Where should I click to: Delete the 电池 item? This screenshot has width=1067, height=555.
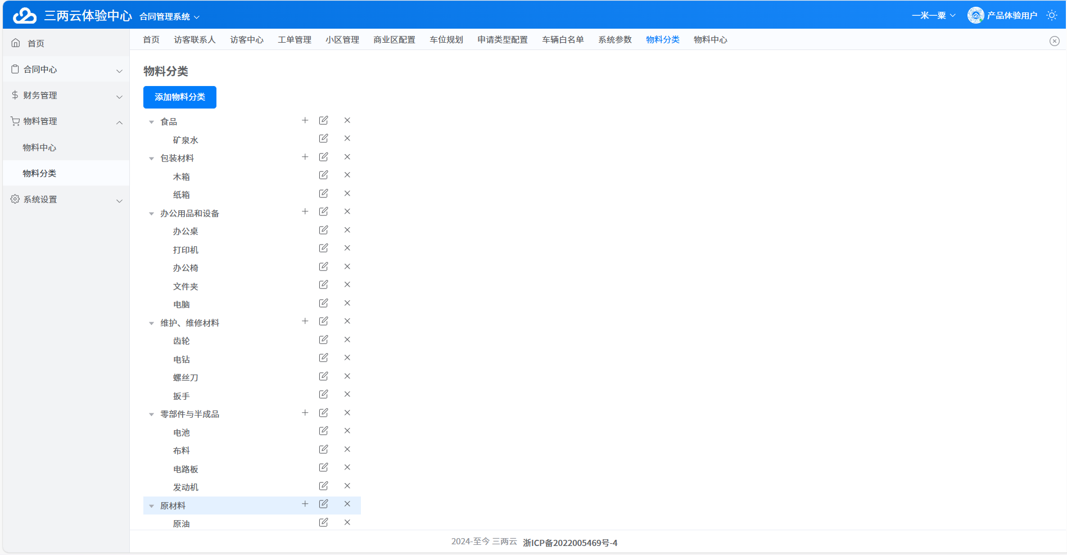point(347,431)
